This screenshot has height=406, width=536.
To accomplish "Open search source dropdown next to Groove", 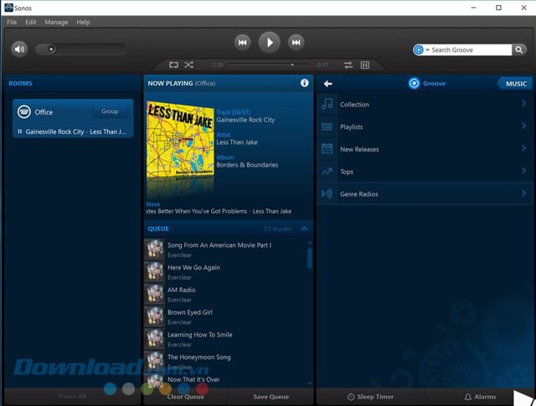I will (x=427, y=50).
